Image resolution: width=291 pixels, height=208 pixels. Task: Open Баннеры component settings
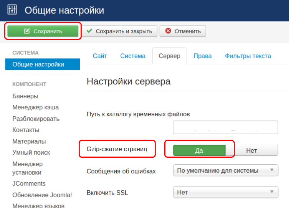pos(25,96)
